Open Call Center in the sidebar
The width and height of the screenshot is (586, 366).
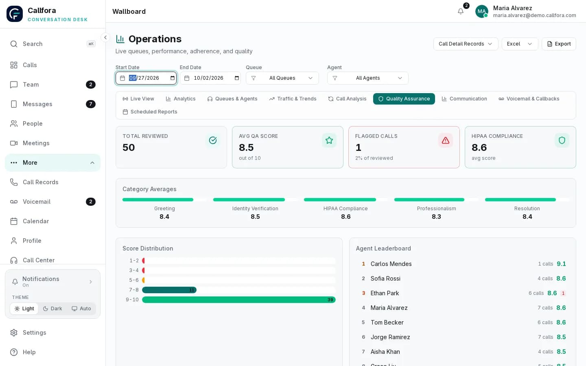click(x=52, y=260)
